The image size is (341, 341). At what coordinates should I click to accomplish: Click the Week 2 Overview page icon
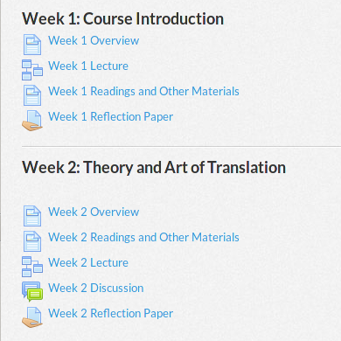point(32,216)
